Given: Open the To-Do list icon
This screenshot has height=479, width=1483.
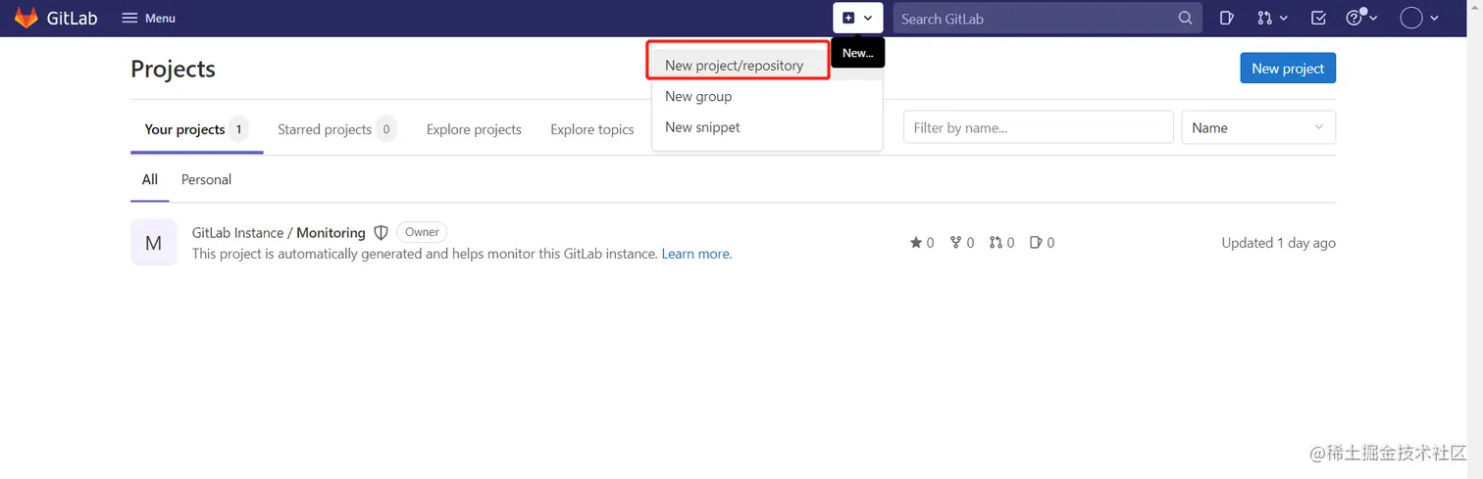Looking at the screenshot, I should (x=1318, y=18).
